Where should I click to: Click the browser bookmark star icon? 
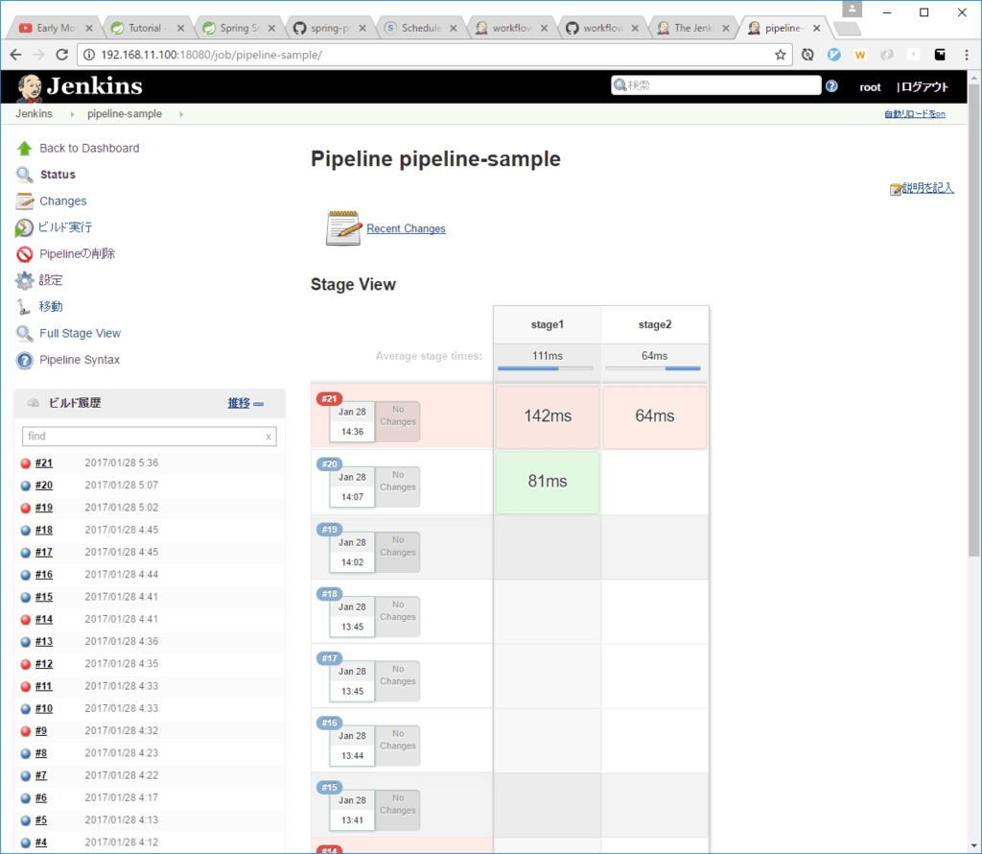781,55
